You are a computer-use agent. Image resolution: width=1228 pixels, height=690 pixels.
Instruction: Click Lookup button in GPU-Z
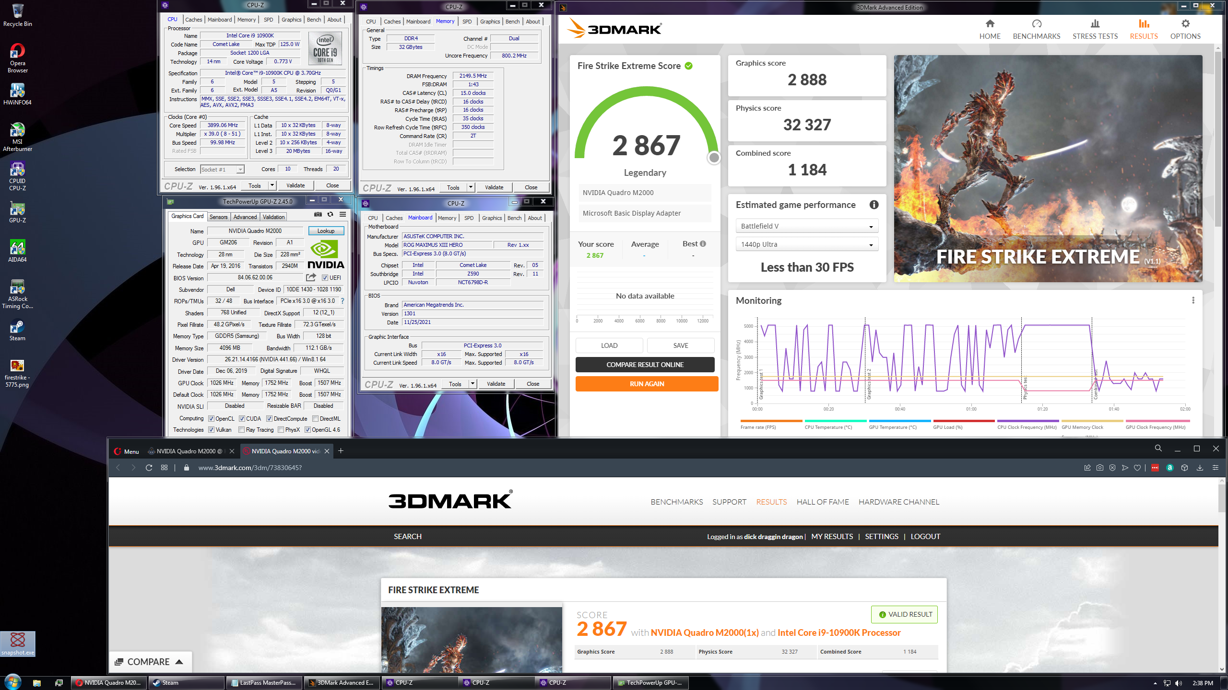[326, 231]
